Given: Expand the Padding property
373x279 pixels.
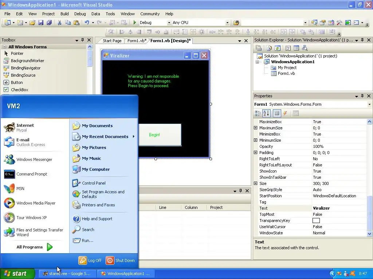Looking at the screenshot, I should point(256,153).
